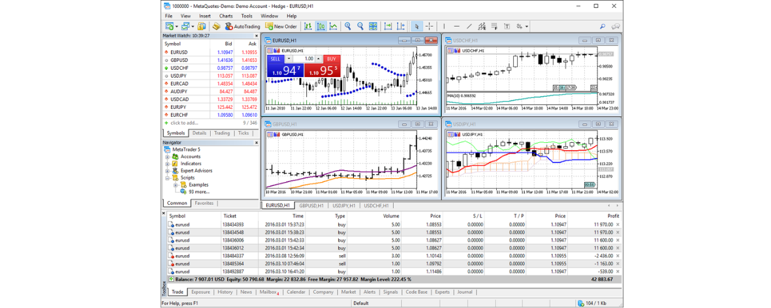Click 'click to add...' in Market Watch
This screenshot has height=308, width=771.
[184, 122]
